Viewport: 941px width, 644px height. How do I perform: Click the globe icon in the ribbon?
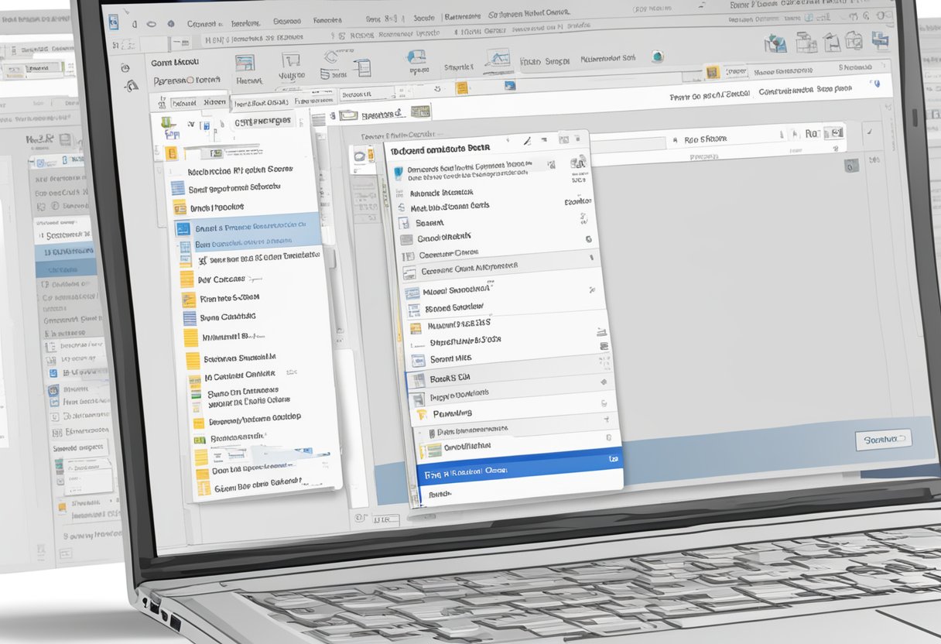point(657,56)
